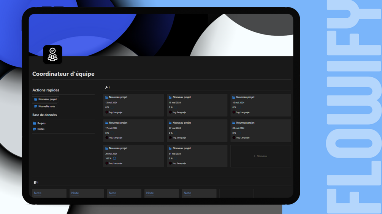Image resolution: width=382 pixels, height=214 pixels.
Task: Click Ing. Lenguaje name on 16 mai 2024 card
Action: (x=243, y=112)
